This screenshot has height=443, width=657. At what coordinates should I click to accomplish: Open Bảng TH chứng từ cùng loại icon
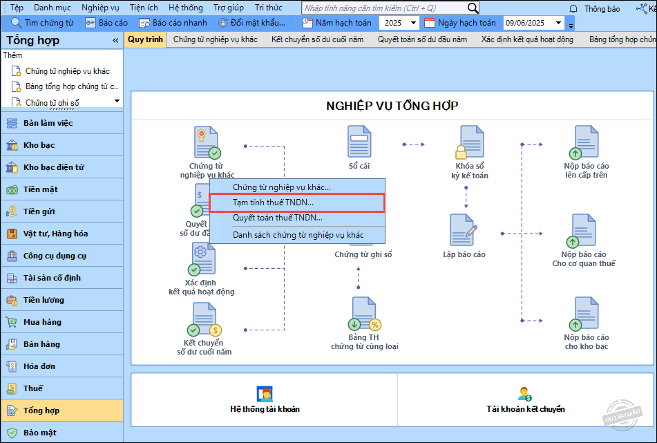[x=365, y=314]
